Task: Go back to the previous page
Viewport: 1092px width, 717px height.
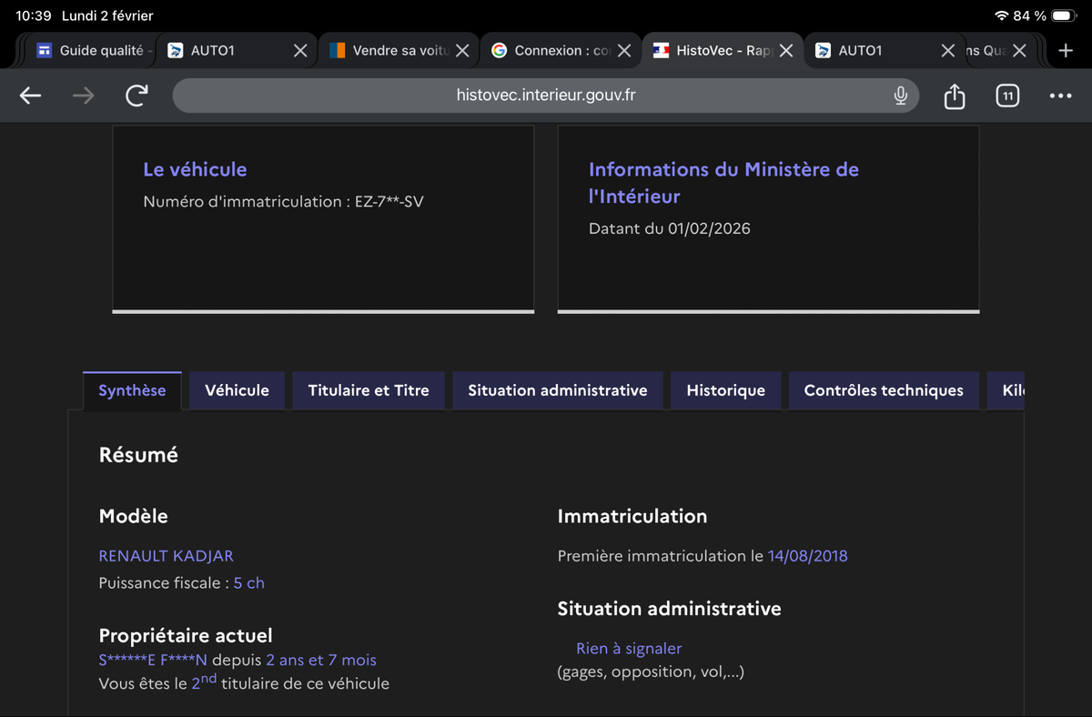Action: tap(31, 96)
